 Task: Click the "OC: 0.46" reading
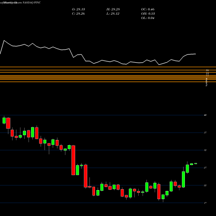(148, 10)
